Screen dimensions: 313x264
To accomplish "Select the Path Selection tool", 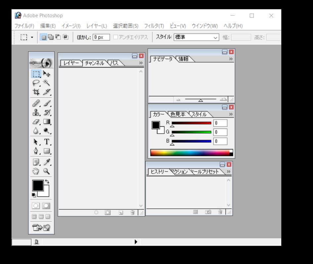I will [36, 142].
